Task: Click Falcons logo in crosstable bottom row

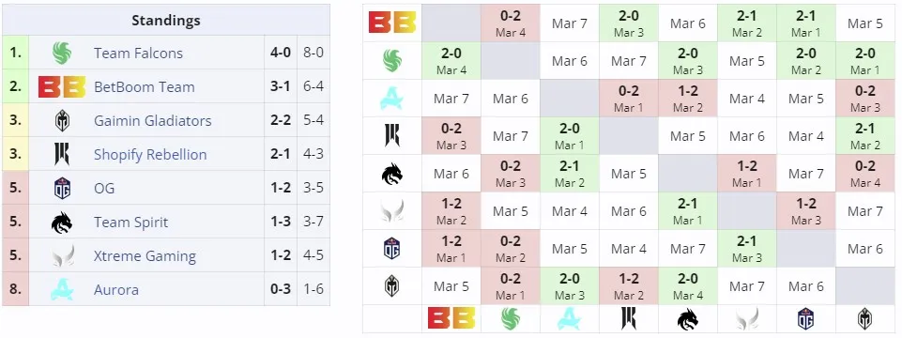Action: pos(511,318)
